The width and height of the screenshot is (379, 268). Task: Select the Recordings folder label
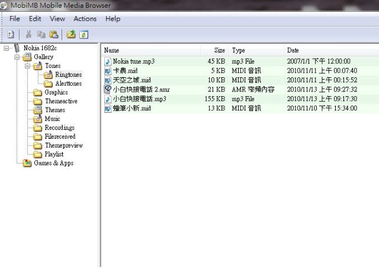[59, 128]
